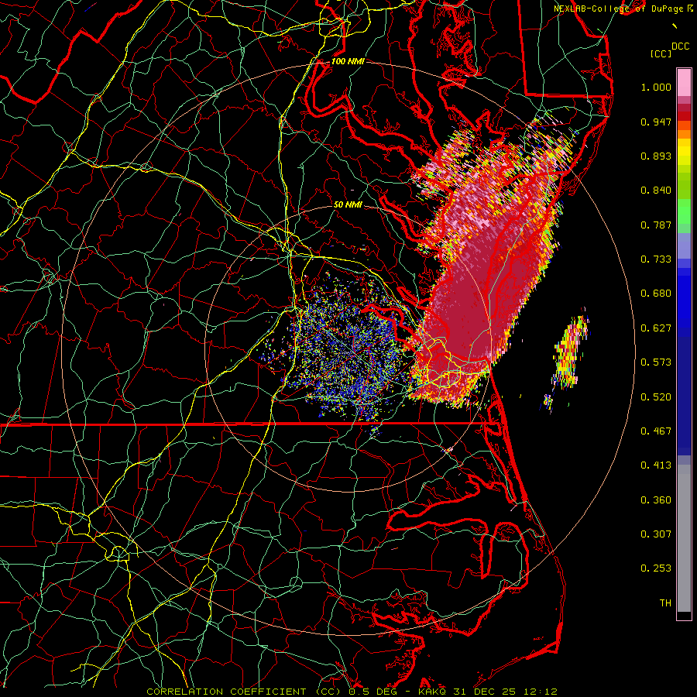The image size is (697, 697).
Task: Select the 0.520 scale value
Action: (x=656, y=397)
